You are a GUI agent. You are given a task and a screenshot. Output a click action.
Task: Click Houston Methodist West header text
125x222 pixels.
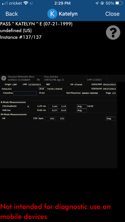click(x=21, y=77)
